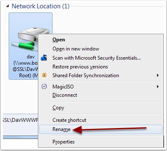Click the Shared Folder Synchronization icon
The image size is (167, 151).
pyautogui.click(x=44, y=75)
